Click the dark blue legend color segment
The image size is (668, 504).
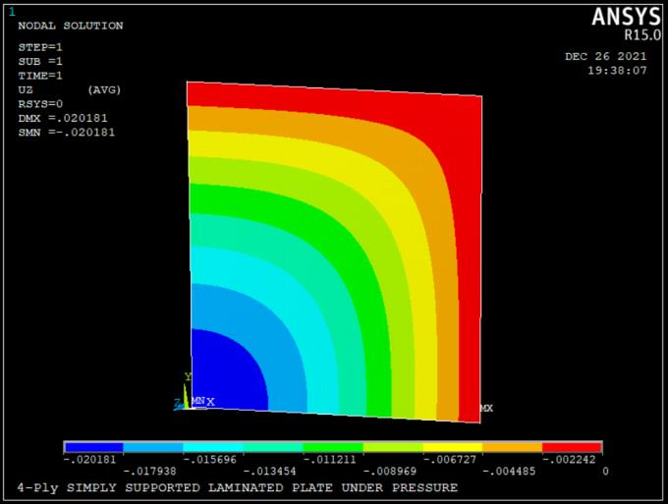[x=93, y=447]
